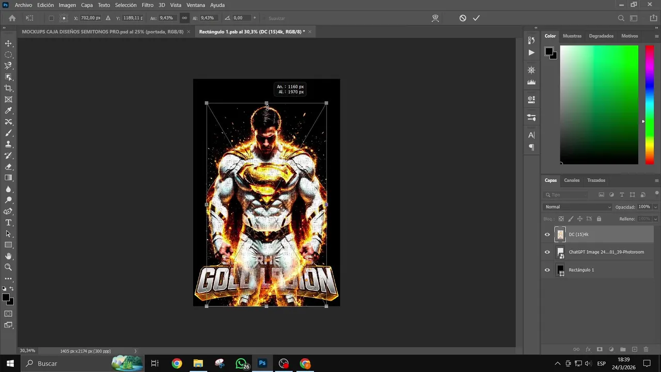The image size is (661, 372).
Task: Toggle lock all (padlock)
Action: [598, 219]
